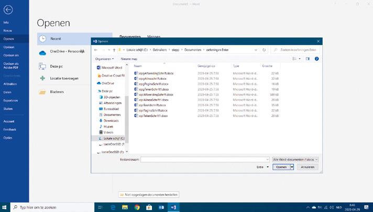Choose Opslaan als in the sidebar
Image resolution: width=373 pixels, height=212 pixels.
(x=11, y=55)
